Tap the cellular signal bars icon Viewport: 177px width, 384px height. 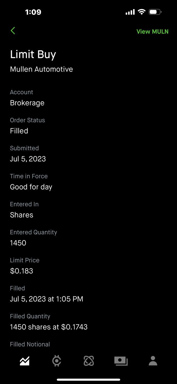(x=130, y=12)
